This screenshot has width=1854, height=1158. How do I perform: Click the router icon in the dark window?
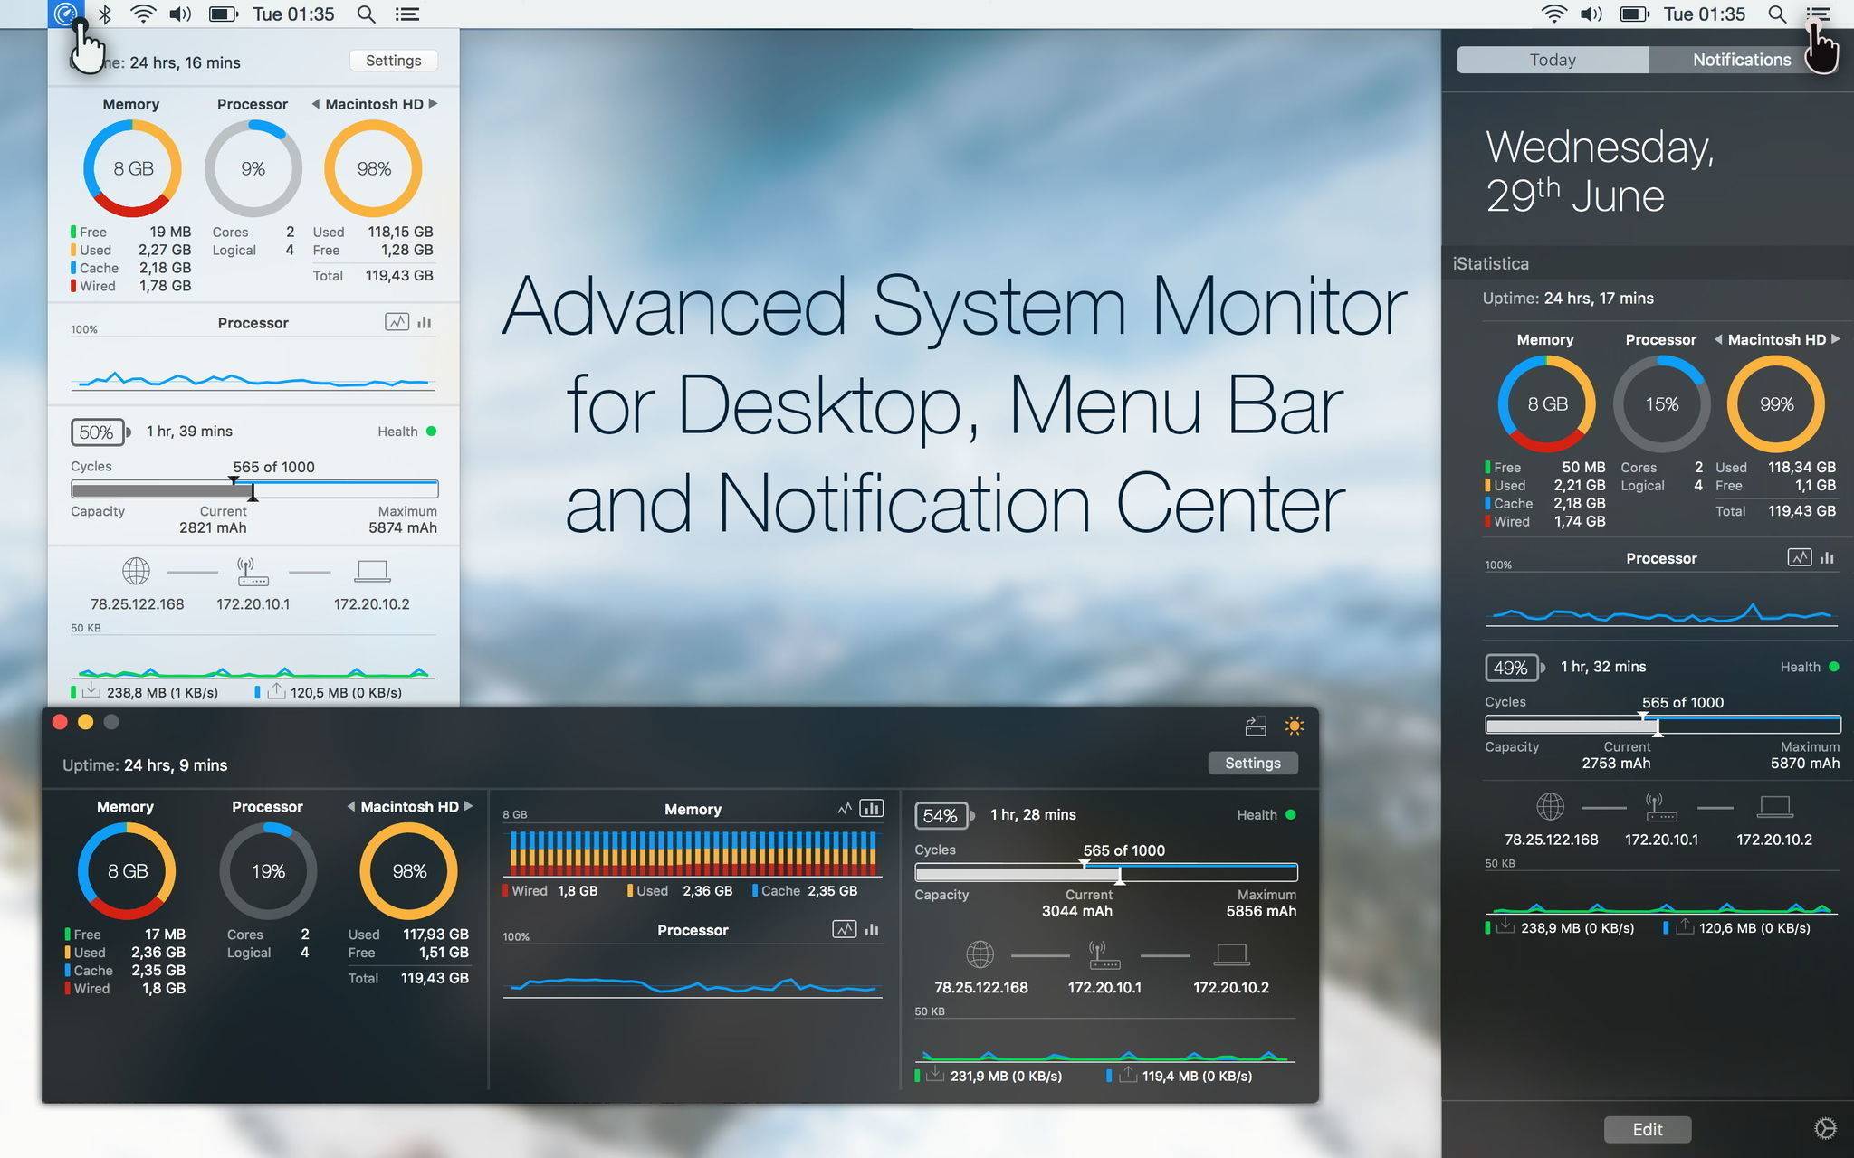pos(1104,954)
